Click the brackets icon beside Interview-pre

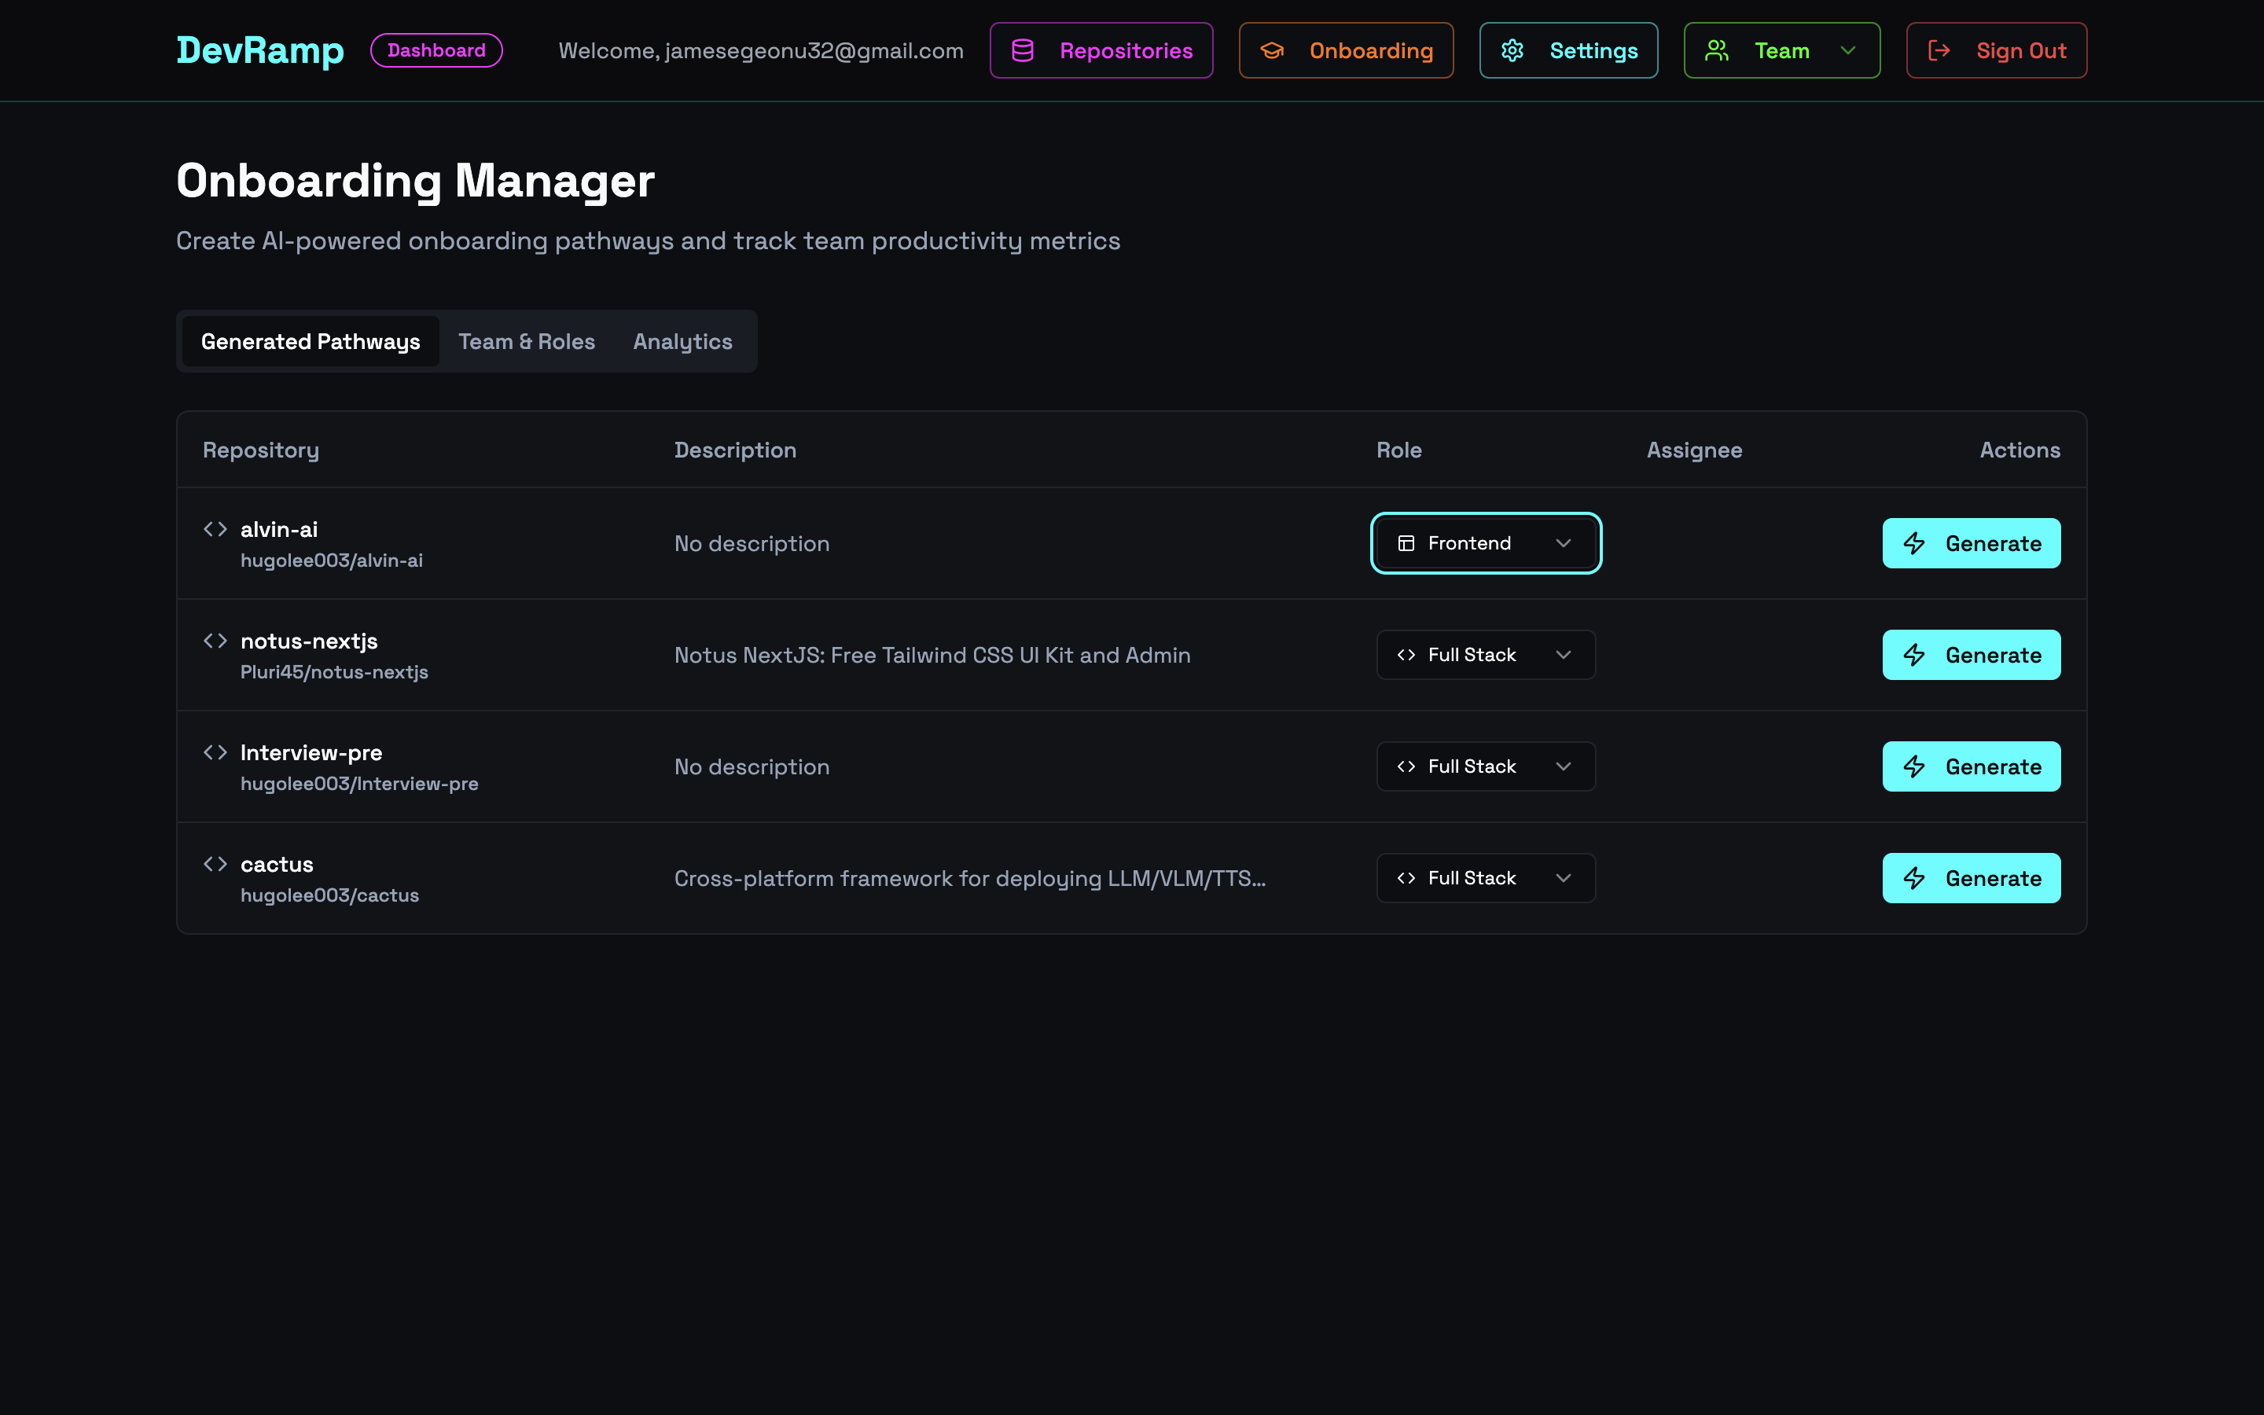215,752
